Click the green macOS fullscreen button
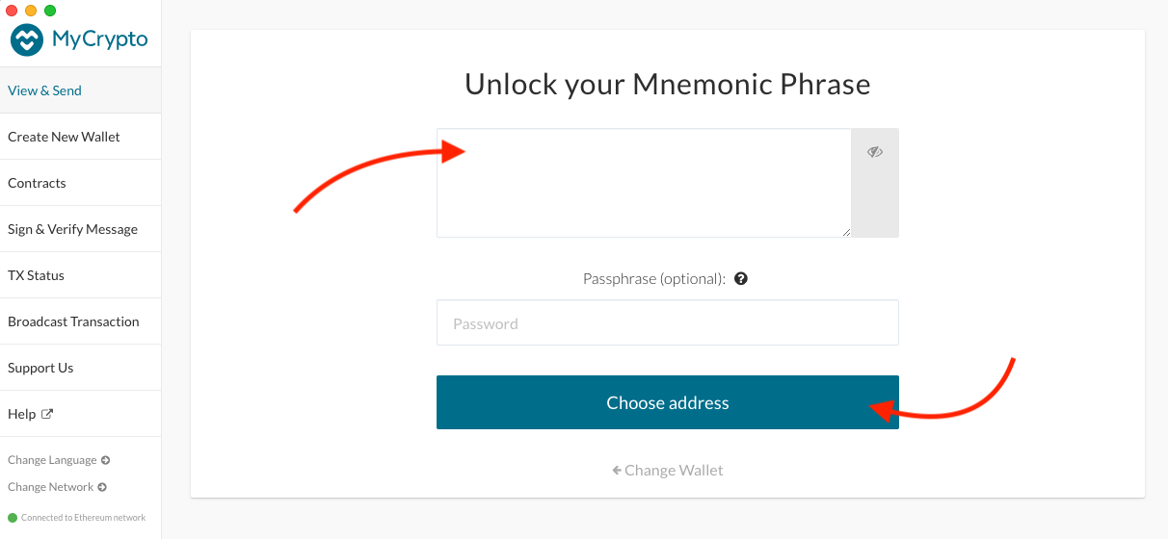 (x=50, y=11)
